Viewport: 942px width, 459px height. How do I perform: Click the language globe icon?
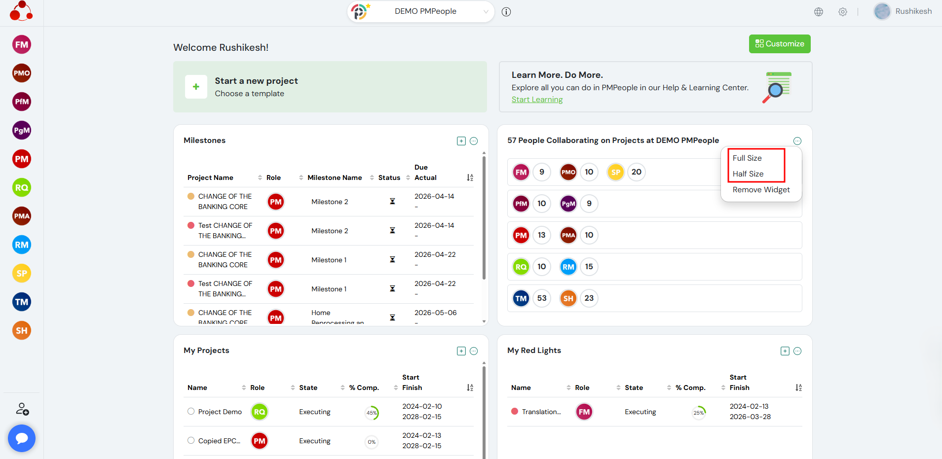click(819, 12)
